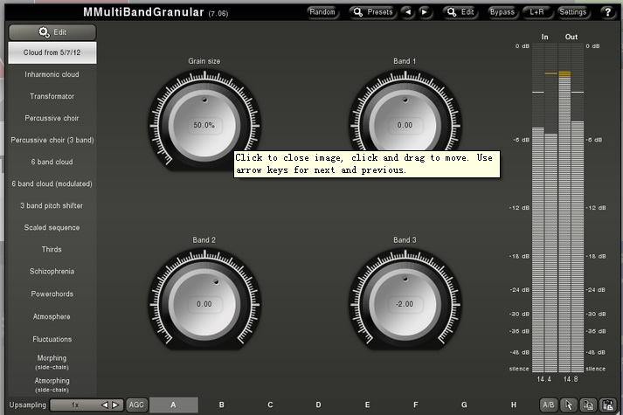Click the Band 3 value -2.00 field

405,304
